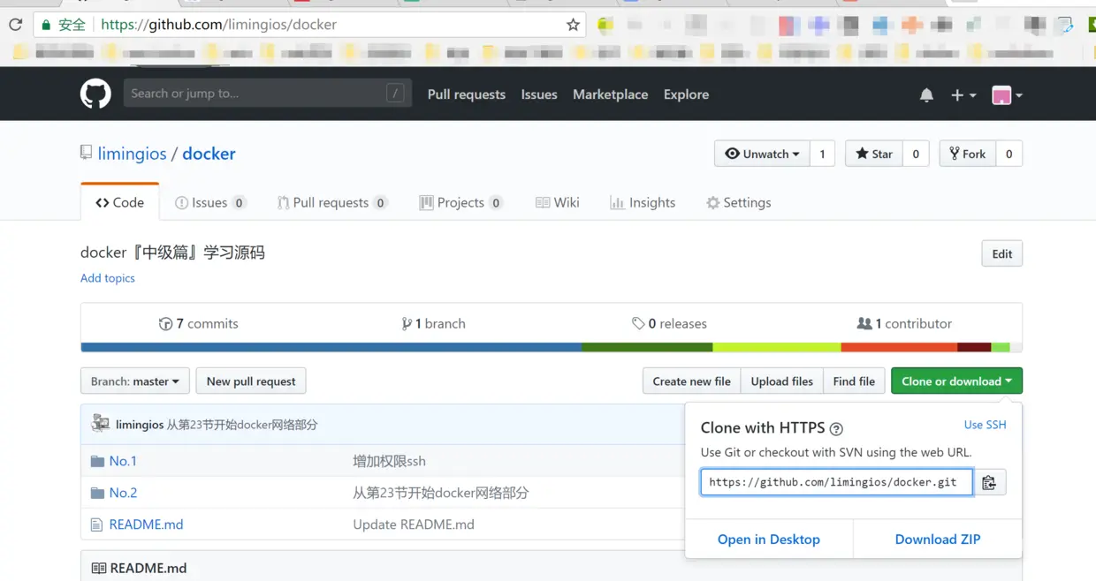Open the limingios owner link
This screenshot has height=581, width=1096.
coord(132,154)
